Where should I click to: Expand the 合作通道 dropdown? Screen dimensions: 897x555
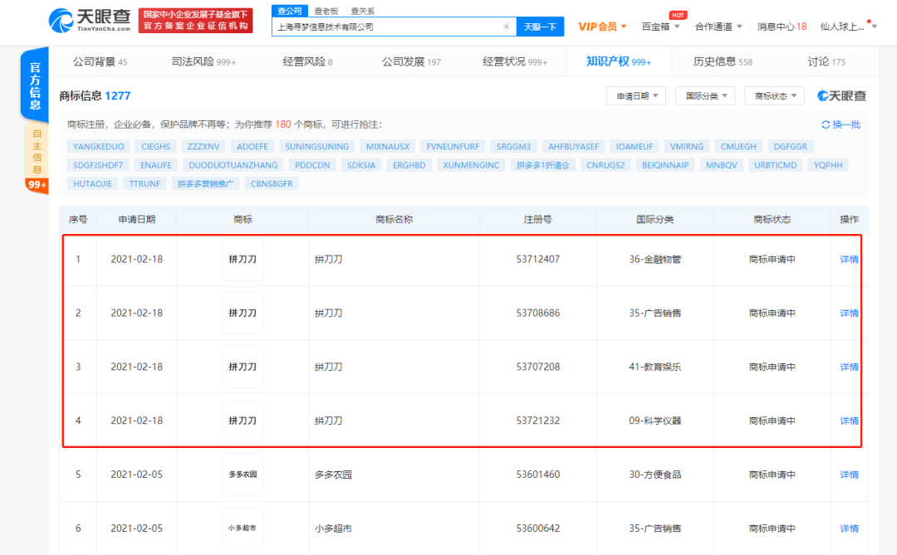click(x=716, y=26)
